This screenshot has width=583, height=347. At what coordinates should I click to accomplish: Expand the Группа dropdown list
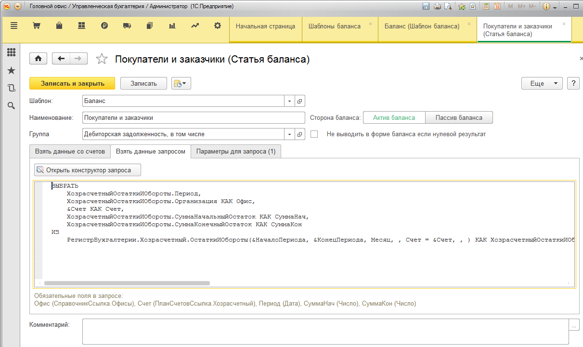(289, 134)
